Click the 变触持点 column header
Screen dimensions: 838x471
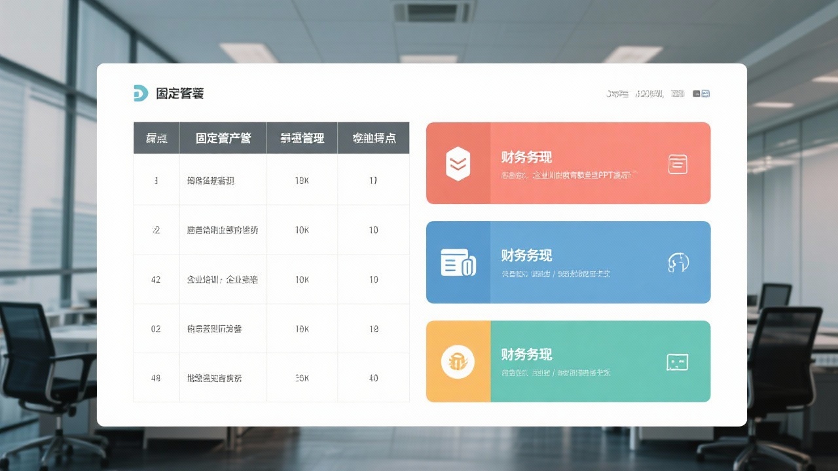pyautogui.click(x=373, y=137)
